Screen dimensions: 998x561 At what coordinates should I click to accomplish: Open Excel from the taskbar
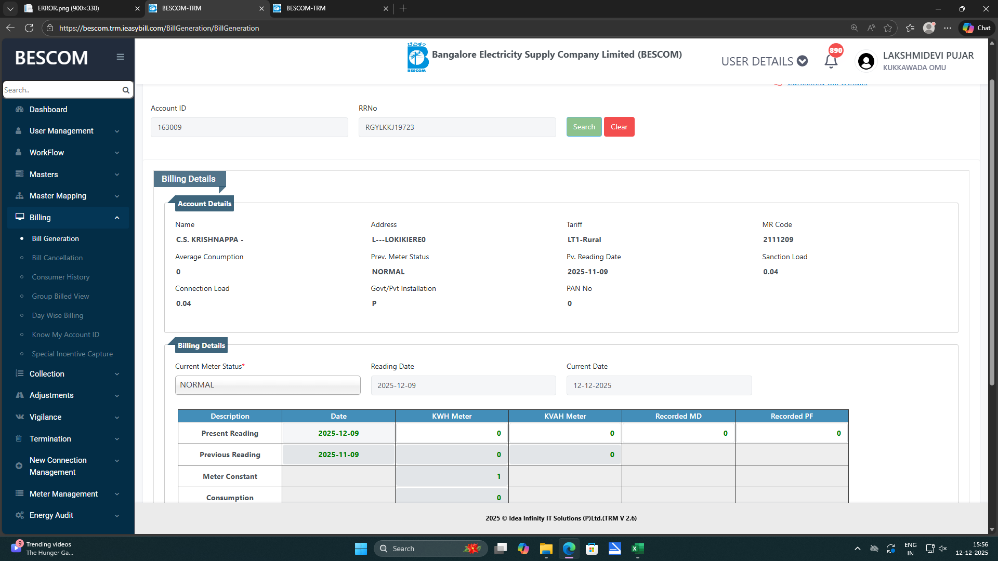click(637, 549)
